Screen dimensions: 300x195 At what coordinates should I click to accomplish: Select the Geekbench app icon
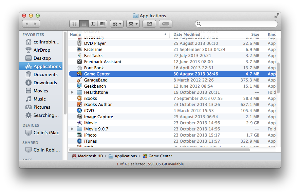pos(79,86)
